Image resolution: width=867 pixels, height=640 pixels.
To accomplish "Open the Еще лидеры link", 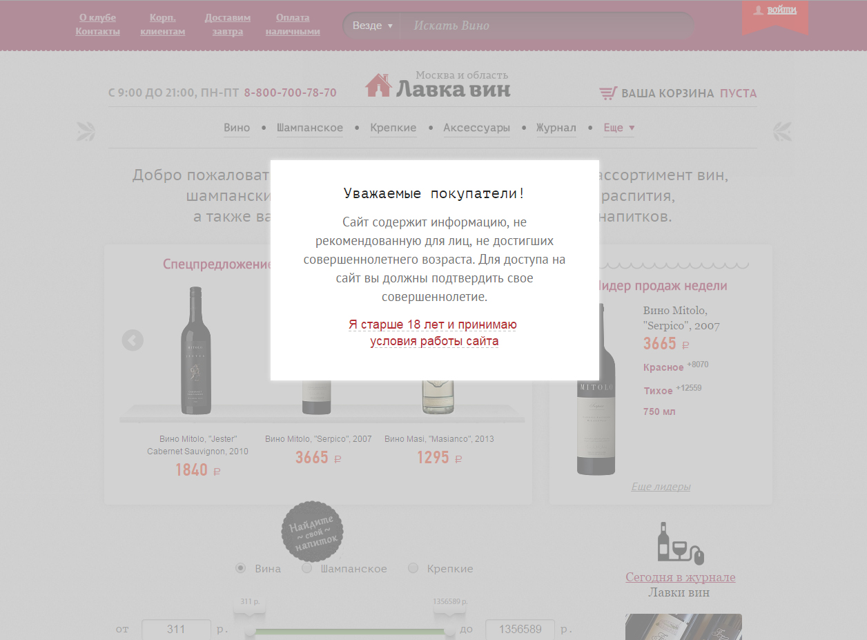I will [661, 487].
